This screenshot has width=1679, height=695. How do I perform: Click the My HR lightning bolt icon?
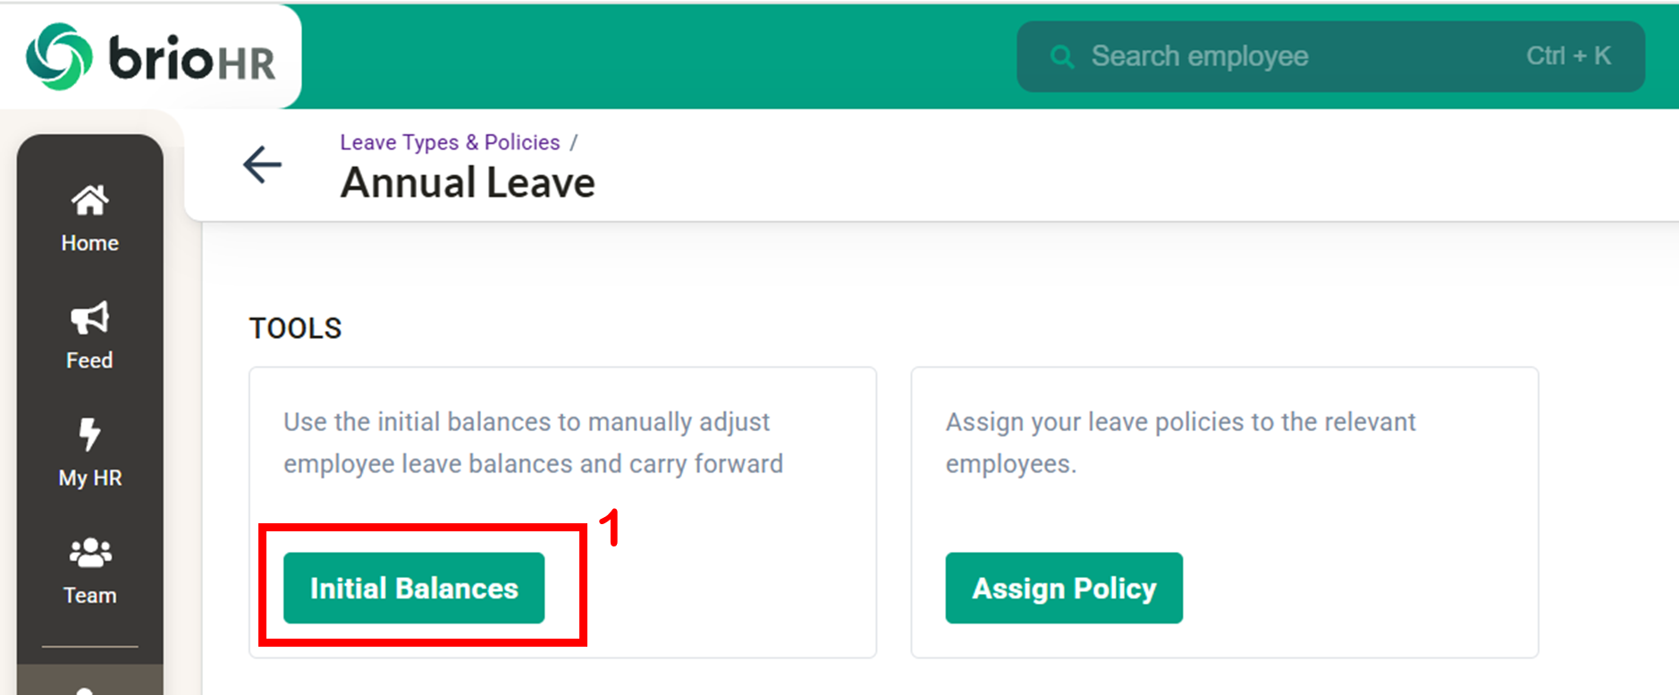(89, 435)
